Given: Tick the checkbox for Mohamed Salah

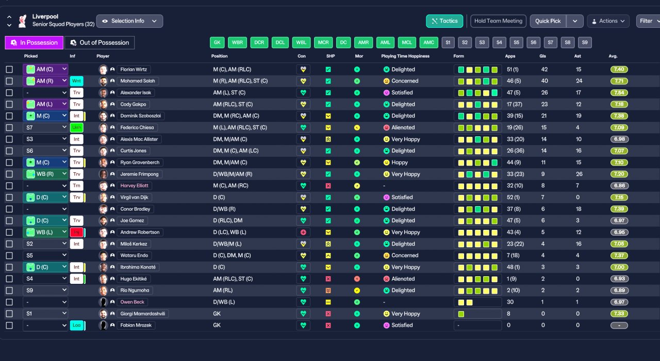Looking at the screenshot, I should point(9,81).
